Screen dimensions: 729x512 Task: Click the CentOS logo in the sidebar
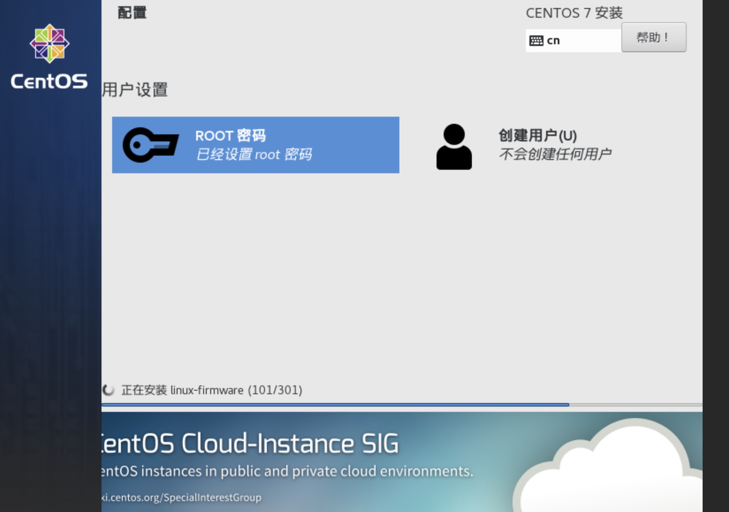coord(49,44)
